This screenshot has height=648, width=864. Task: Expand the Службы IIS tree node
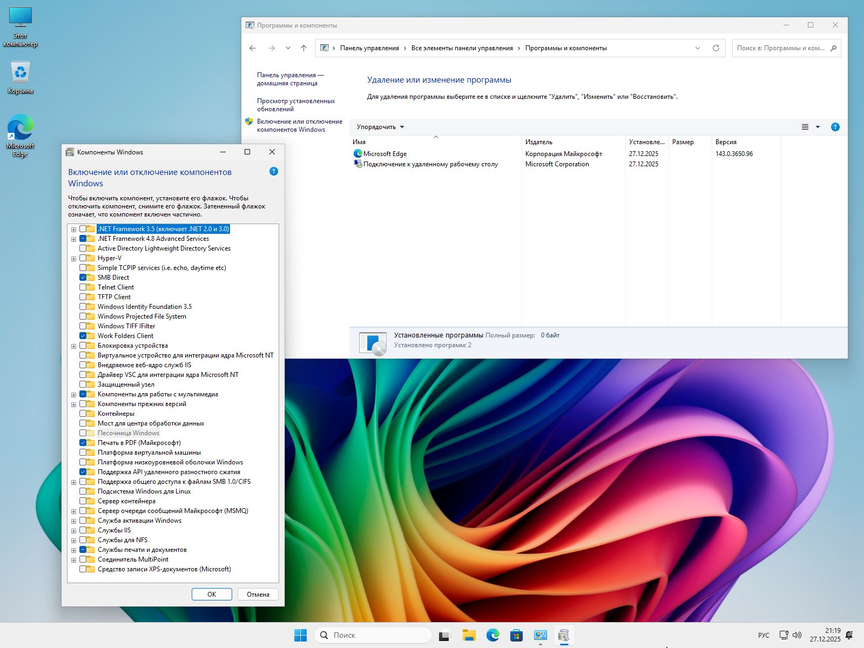pos(73,531)
